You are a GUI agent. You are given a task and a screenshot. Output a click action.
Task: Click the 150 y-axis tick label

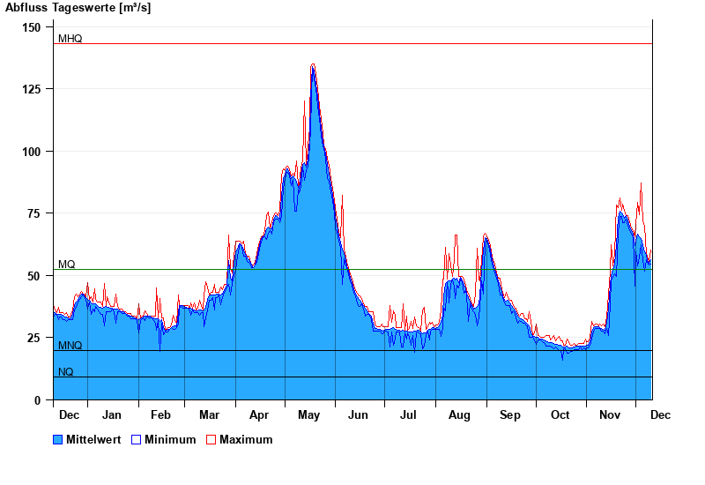coord(32,27)
